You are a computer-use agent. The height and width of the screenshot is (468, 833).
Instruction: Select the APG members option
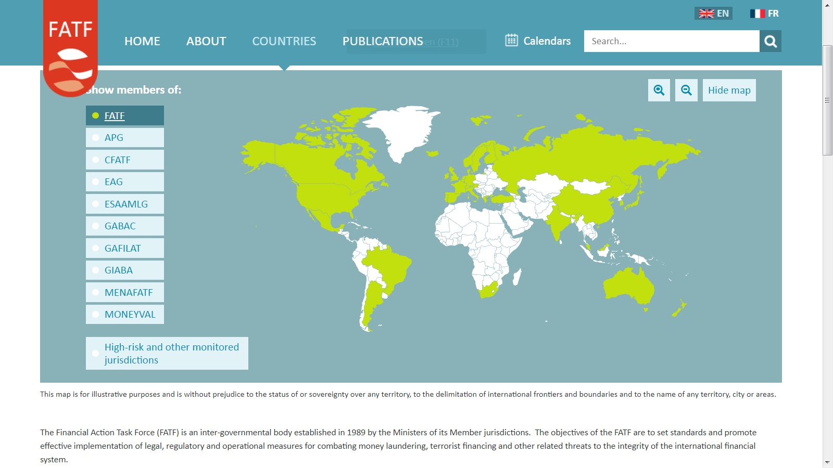[125, 137]
